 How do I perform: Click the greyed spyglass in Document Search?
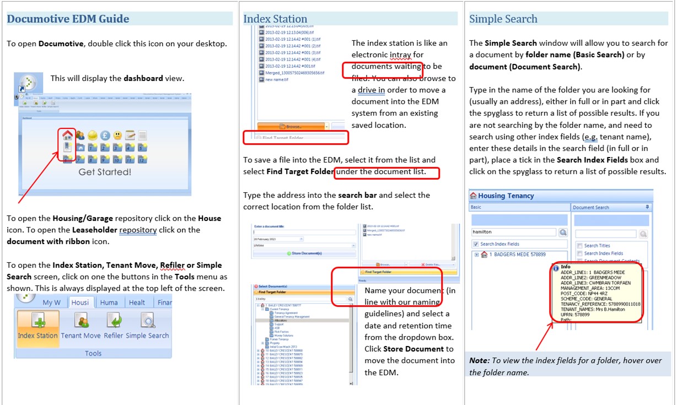pos(643,234)
